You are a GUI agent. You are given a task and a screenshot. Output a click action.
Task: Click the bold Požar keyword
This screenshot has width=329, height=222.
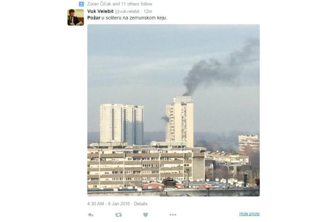[x=94, y=18]
